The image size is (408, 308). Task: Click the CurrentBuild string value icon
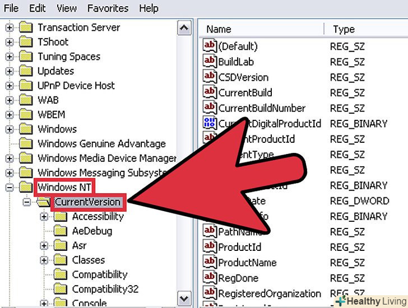coord(210,92)
